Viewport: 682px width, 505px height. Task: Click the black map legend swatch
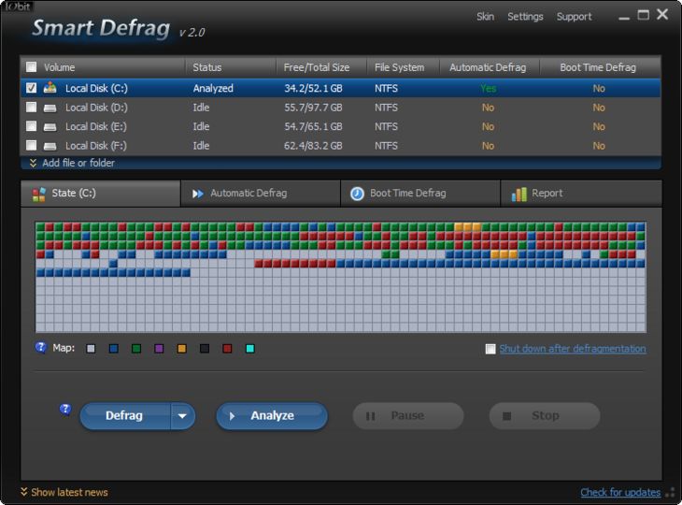point(205,349)
